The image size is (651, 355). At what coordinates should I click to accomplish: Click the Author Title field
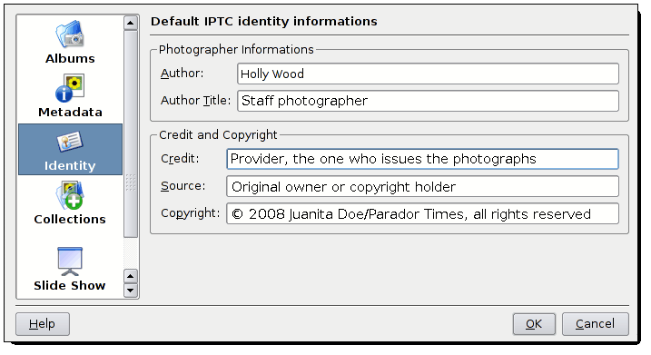coord(428,101)
